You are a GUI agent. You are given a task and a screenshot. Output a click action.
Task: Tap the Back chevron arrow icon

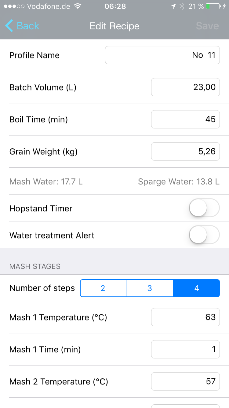point(9,26)
